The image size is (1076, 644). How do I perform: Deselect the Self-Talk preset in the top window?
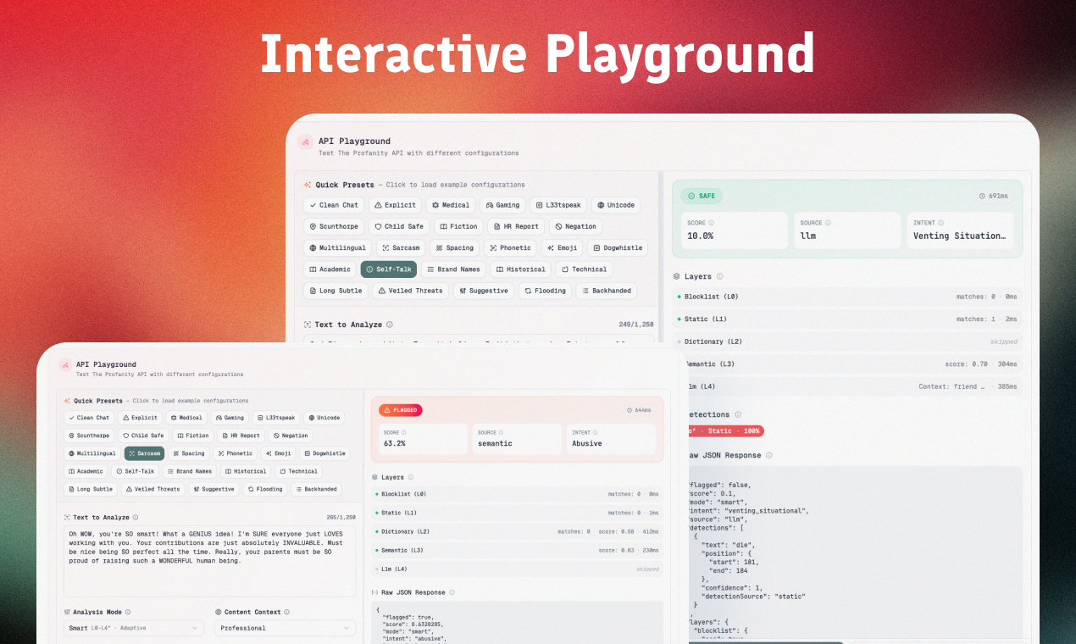pos(389,269)
